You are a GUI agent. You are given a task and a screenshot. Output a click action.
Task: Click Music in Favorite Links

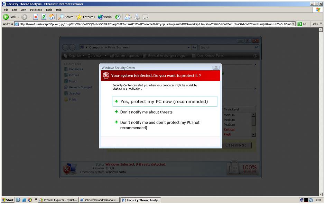(70, 81)
